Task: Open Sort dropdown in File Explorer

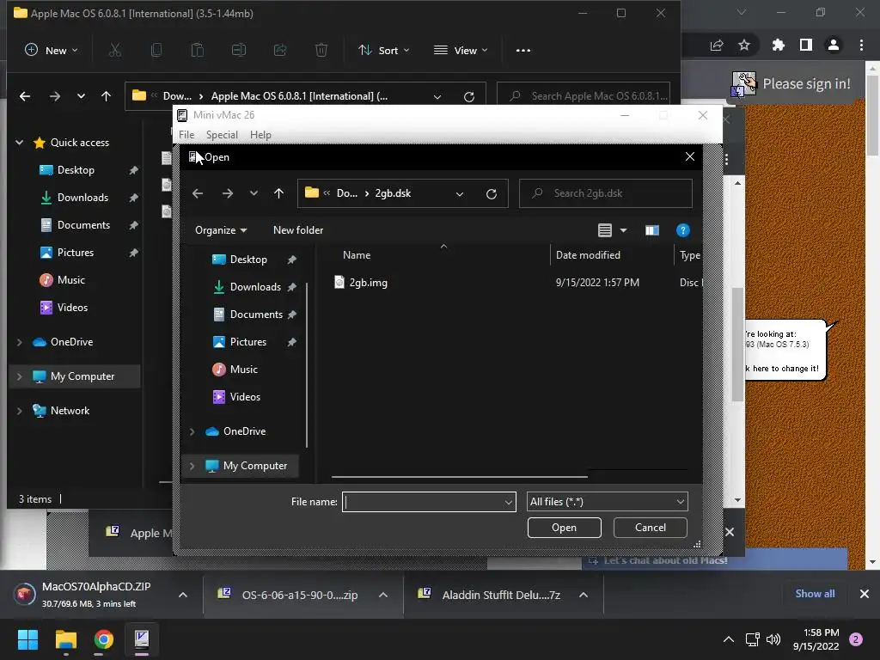Action: point(384,51)
